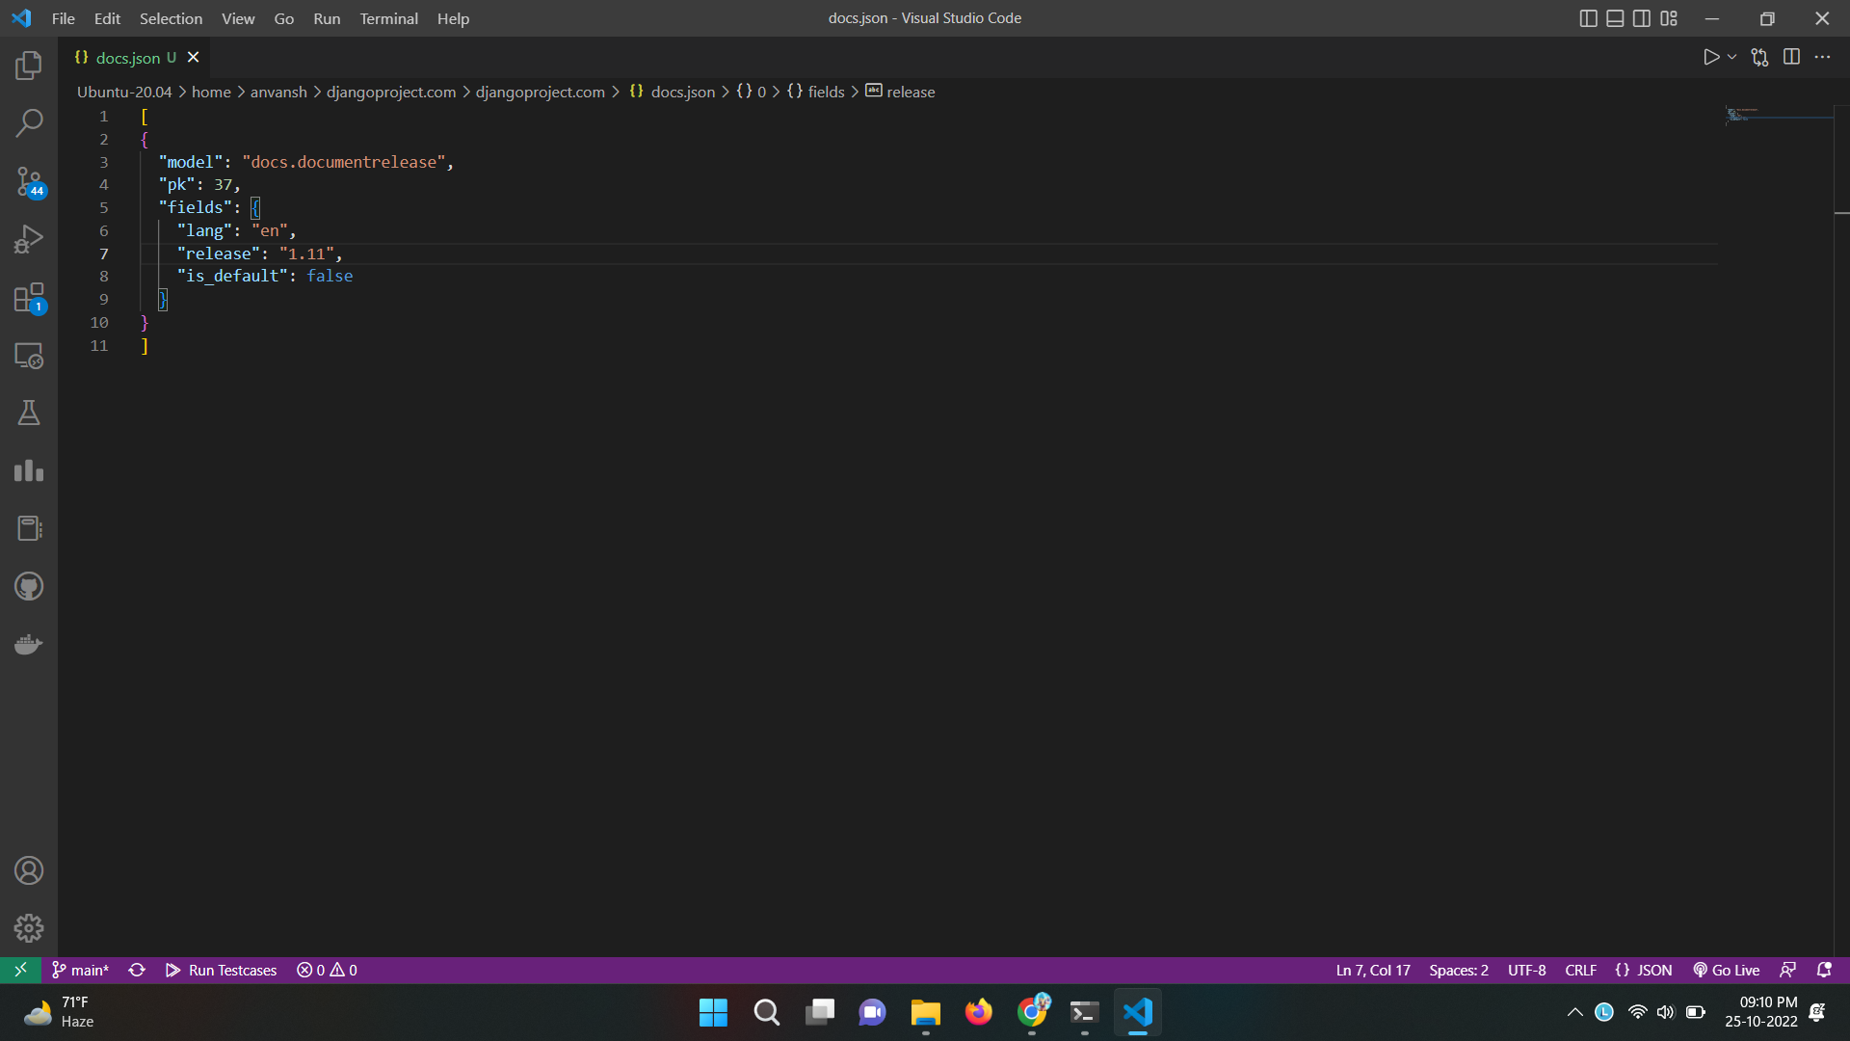Open the Source Control view
The image size is (1850, 1041).
tap(28, 181)
